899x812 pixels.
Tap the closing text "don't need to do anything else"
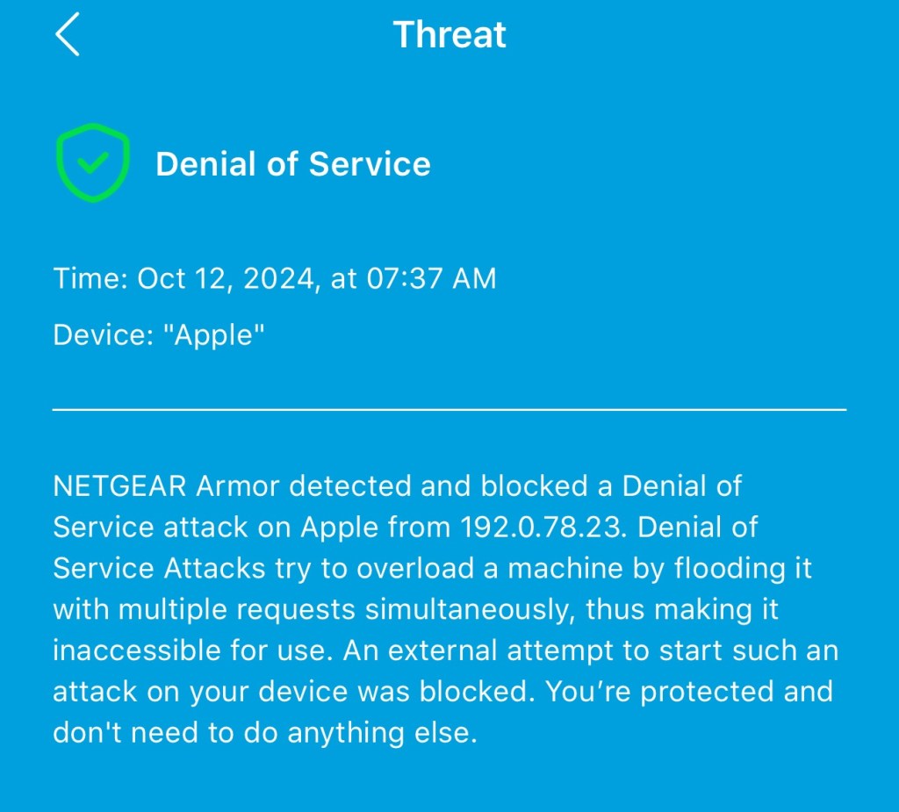262,733
